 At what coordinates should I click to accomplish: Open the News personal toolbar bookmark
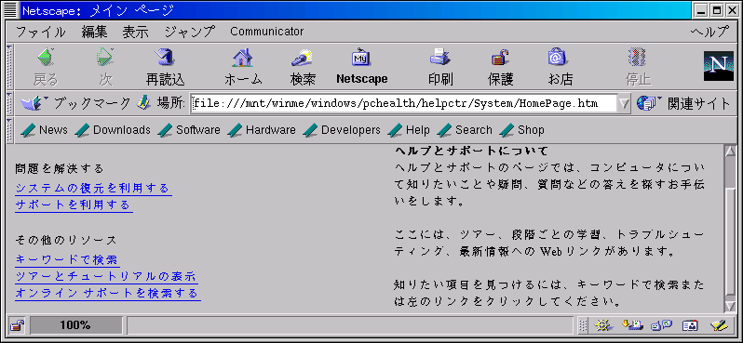(45, 129)
